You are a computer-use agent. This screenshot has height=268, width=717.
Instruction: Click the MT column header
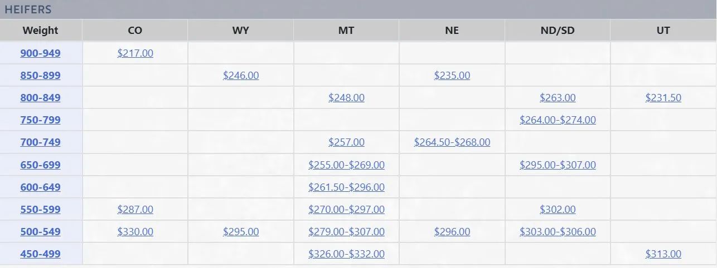coord(346,31)
